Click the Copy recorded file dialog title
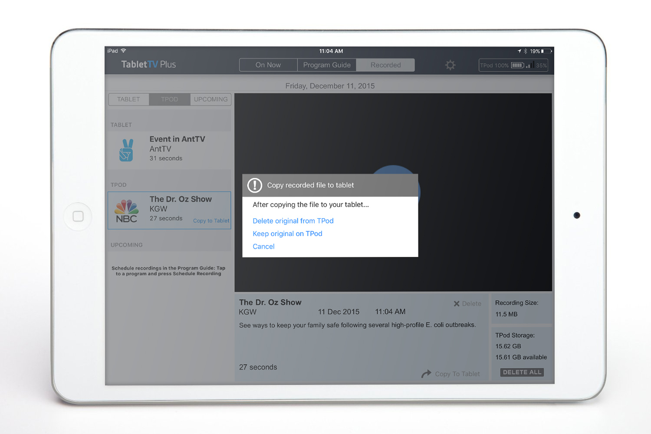Image resolution: width=651 pixels, height=434 pixels. 310,185
